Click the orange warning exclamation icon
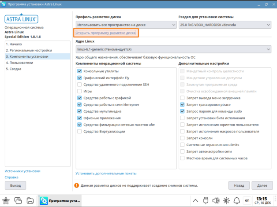The image size is (277, 207). pyautogui.click(x=77, y=185)
